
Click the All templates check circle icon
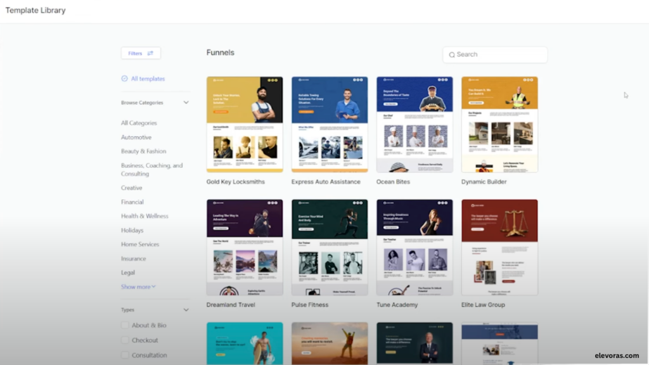pos(125,78)
